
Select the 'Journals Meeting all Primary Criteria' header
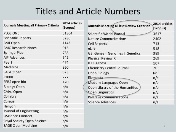click(x=31, y=25)
